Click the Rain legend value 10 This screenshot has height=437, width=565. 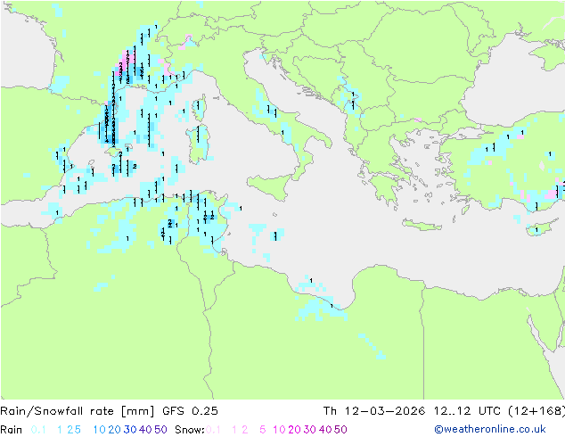(x=100, y=430)
